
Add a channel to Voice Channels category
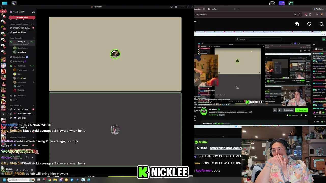33,38
